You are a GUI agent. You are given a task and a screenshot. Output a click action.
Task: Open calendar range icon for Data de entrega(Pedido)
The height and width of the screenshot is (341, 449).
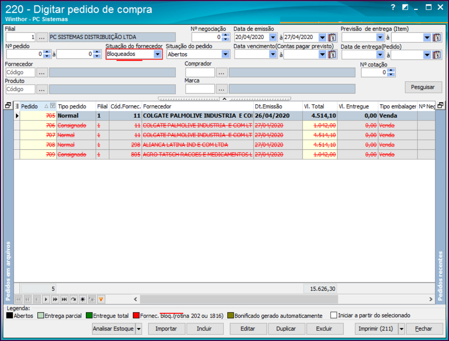coord(437,55)
